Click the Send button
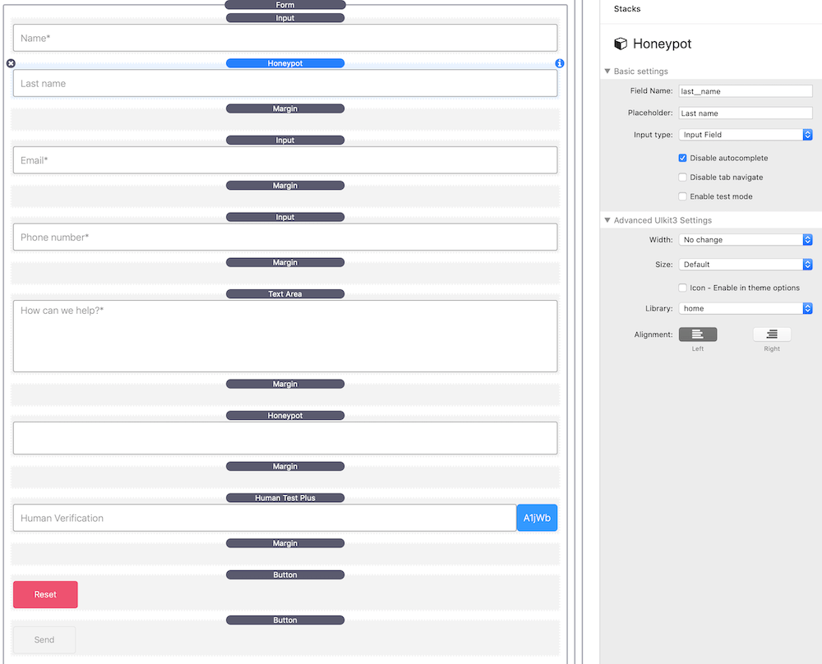The height and width of the screenshot is (664, 822). (44, 639)
